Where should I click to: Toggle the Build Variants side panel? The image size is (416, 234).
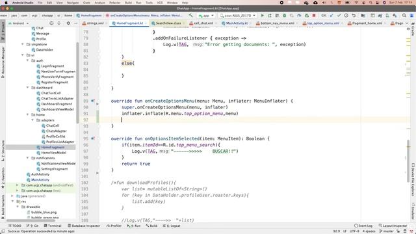3,207
